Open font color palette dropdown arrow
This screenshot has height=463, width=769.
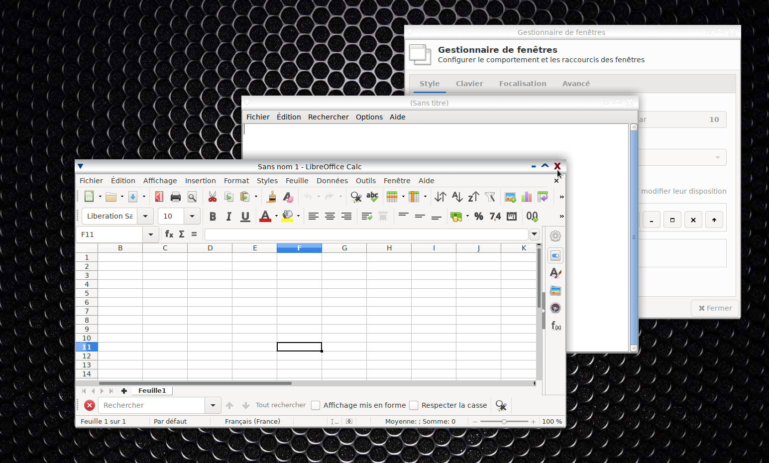(276, 216)
